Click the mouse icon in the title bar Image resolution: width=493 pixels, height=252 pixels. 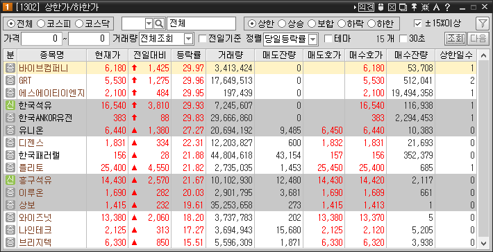point(381,7)
